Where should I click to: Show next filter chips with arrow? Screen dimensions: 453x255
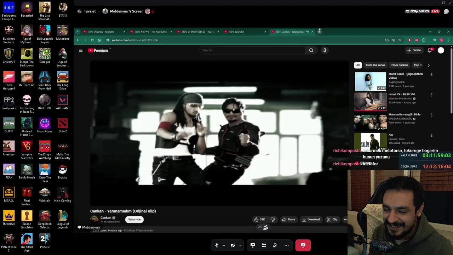[x=429, y=66]
